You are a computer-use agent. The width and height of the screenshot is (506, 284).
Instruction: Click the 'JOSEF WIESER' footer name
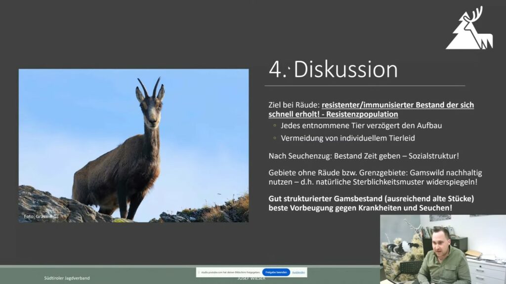point(251,279)
